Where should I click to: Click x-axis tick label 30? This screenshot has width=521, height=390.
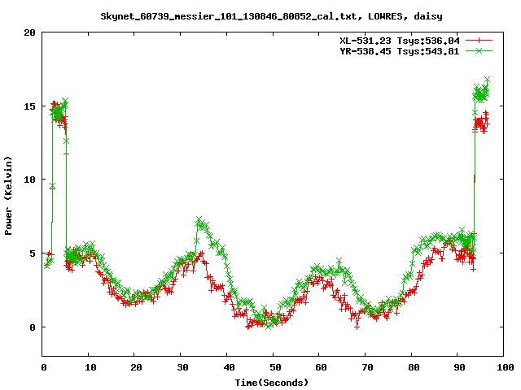182,367
